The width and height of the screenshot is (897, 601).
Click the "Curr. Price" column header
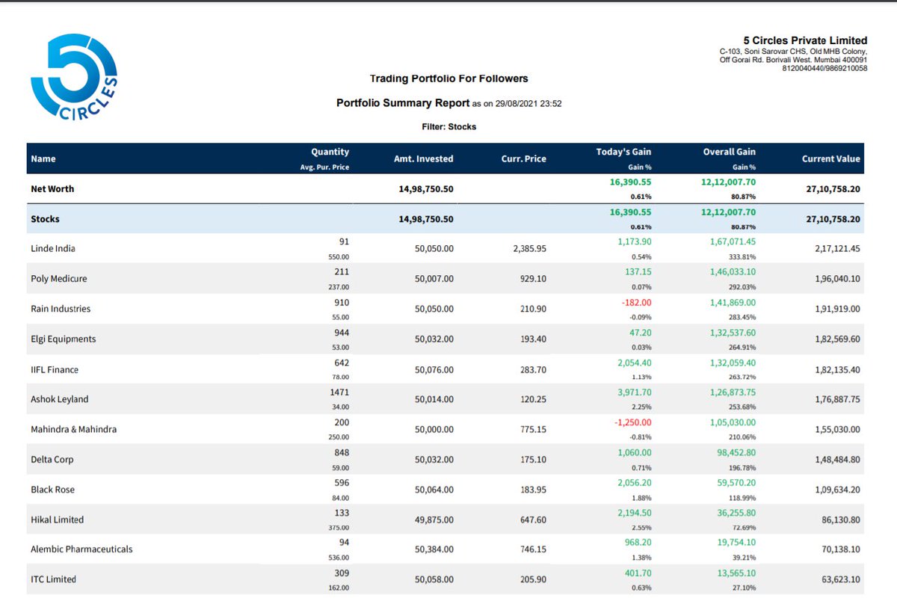pos(523,158)
